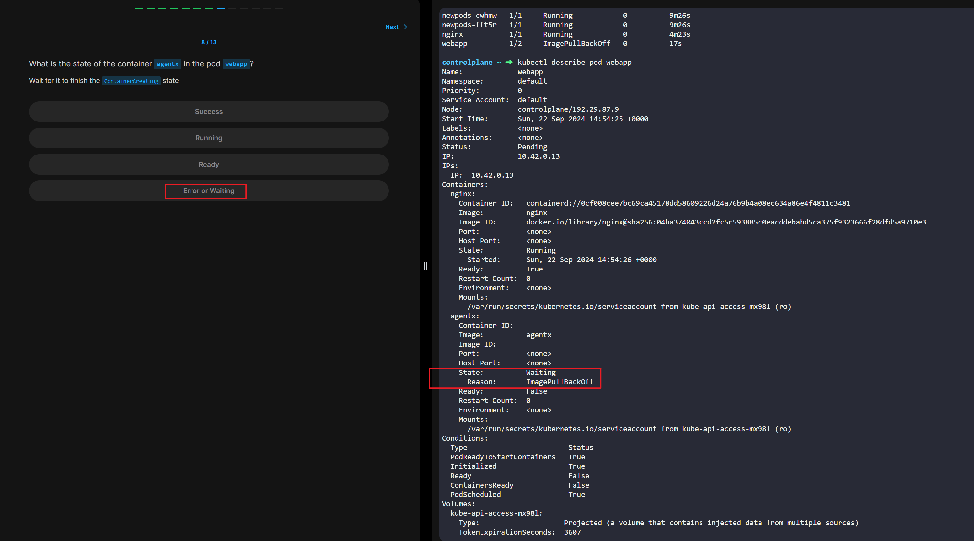
Task: Click the green prompt arrow in terminal
Action: (509, 63)
